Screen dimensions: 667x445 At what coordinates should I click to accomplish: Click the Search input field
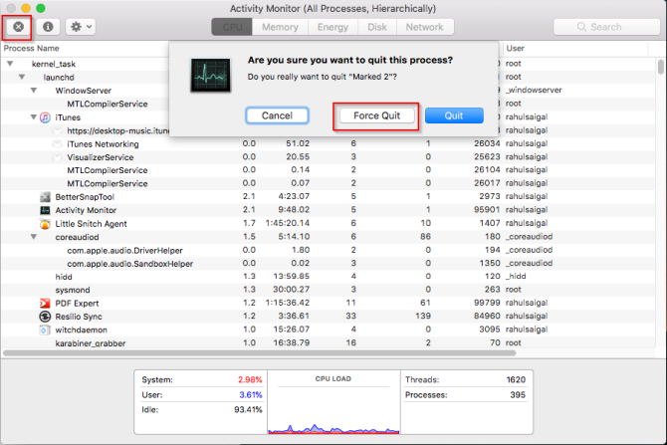[606, 27]
